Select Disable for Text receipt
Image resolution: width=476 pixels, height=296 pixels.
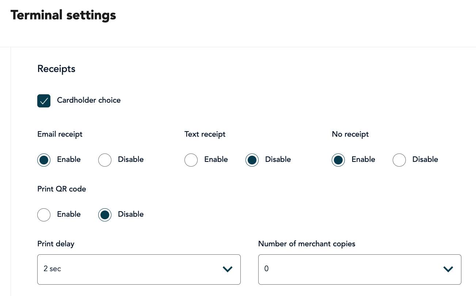click(x=252, y=160)
